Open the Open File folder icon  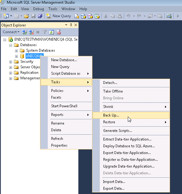(26, 16)
